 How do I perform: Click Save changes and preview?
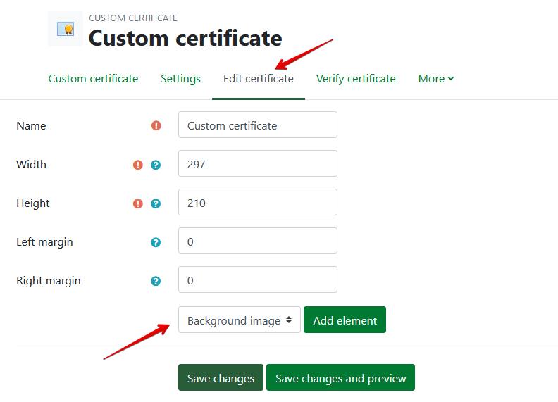click(x=340, y=378)
